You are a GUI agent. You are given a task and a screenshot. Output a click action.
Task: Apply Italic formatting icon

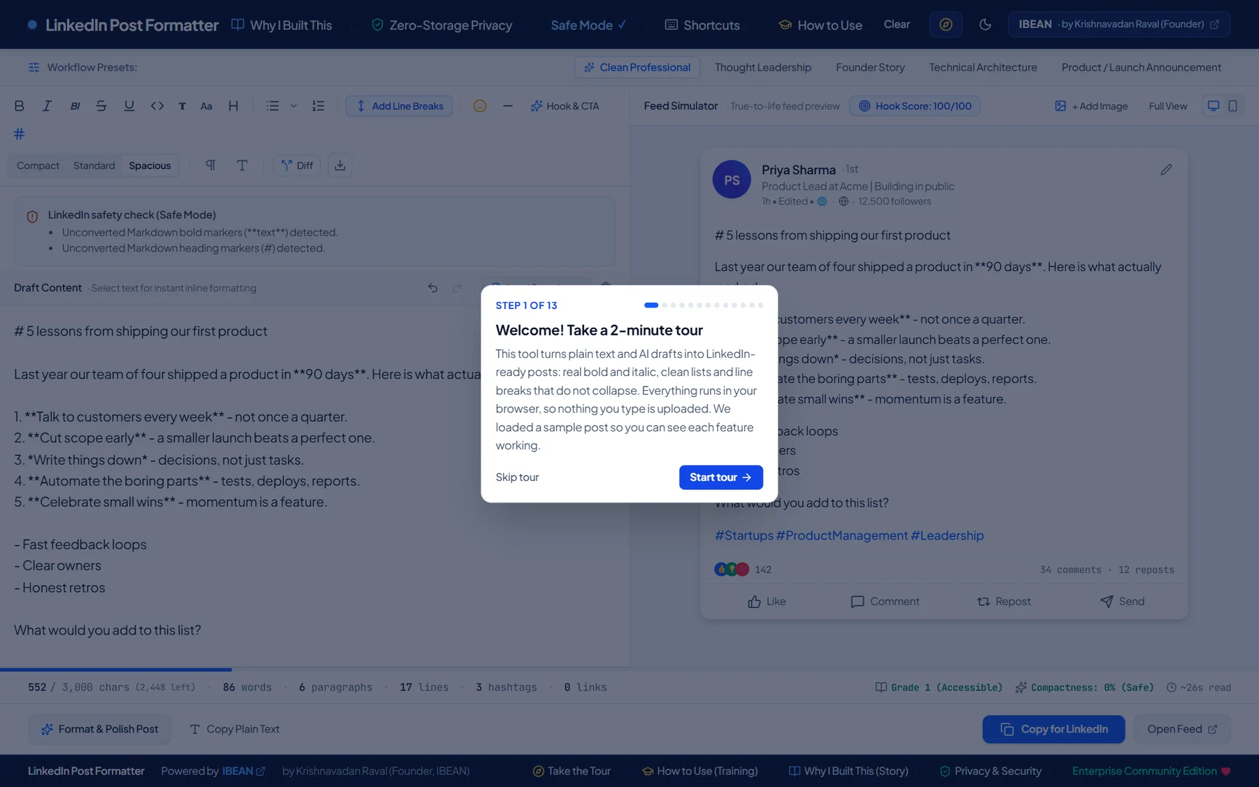click(x=47, y=106)
